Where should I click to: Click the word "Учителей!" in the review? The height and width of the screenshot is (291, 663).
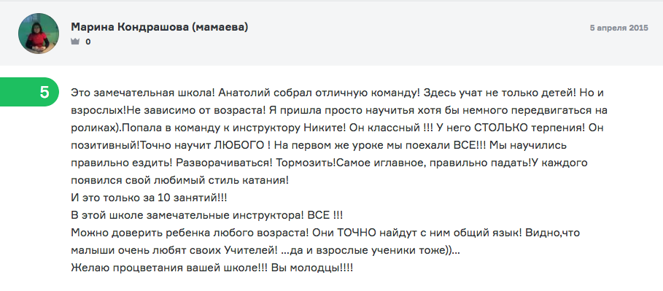pyautogui.click(x=250, y=251)
